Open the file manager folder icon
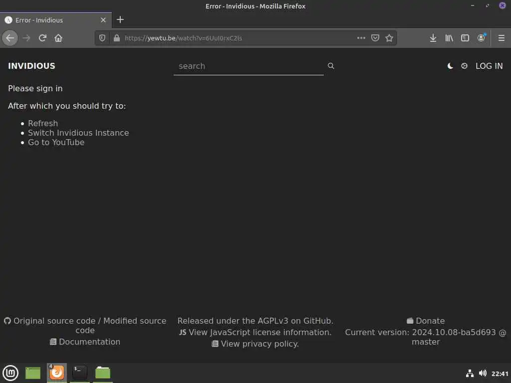Viewport: 511px width, 383px height. click(x=103, y=373)
